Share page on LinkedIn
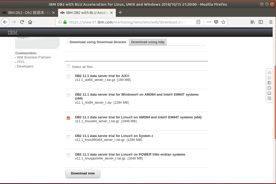Screen dimensions: 276x184 [x=269, y=93]
